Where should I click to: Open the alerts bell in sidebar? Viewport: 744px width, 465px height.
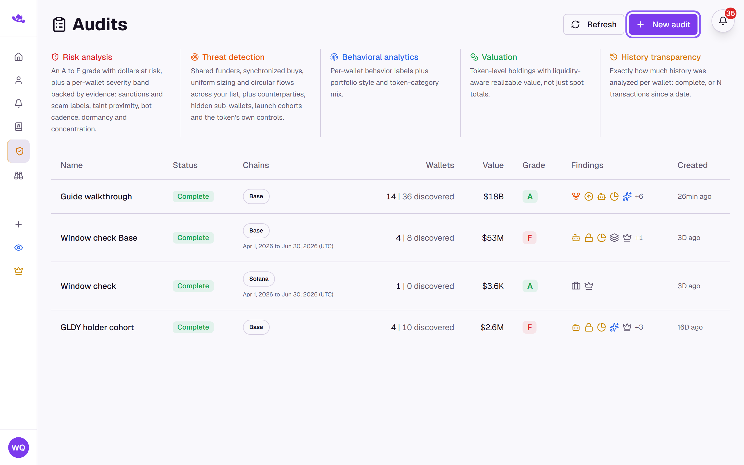pos(18,103)
